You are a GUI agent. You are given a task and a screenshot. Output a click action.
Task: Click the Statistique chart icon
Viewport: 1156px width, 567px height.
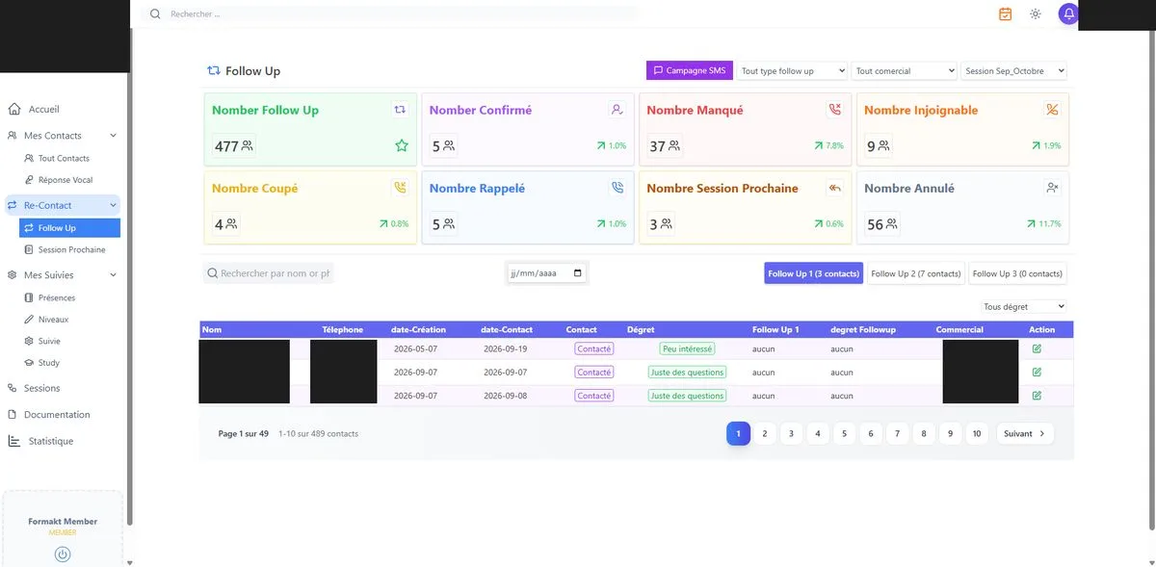pos(13,441)
